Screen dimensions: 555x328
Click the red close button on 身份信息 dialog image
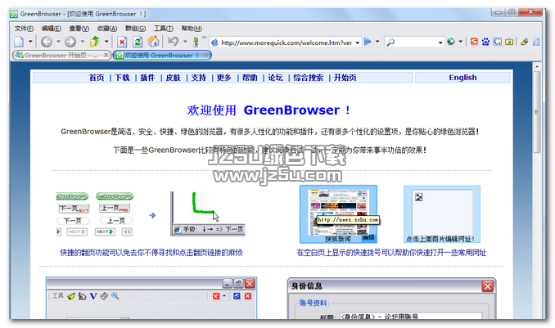point(487,286)
